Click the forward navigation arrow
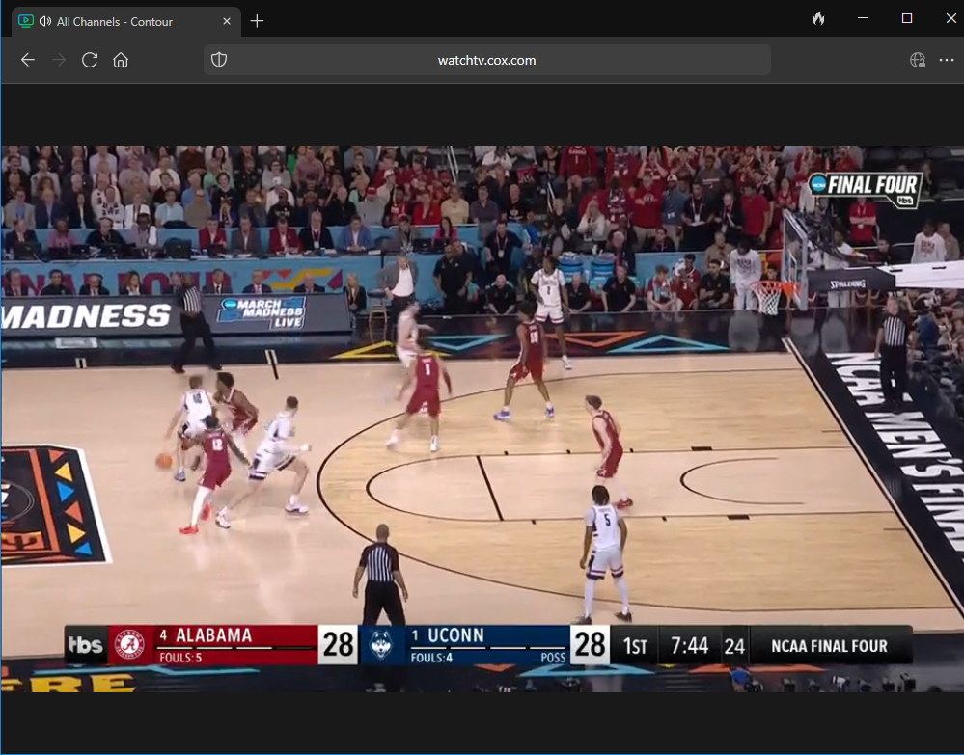Viewport: 964px width, 755px height. tap(59, 60)
